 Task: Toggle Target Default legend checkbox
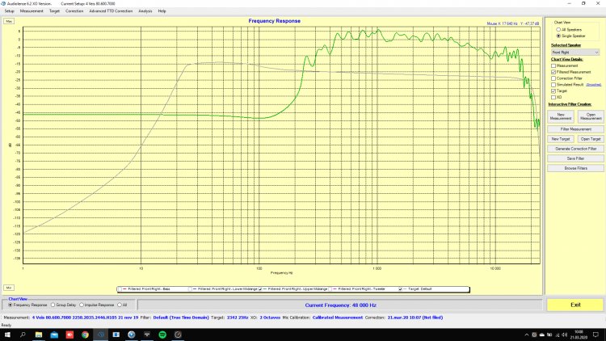401,289
